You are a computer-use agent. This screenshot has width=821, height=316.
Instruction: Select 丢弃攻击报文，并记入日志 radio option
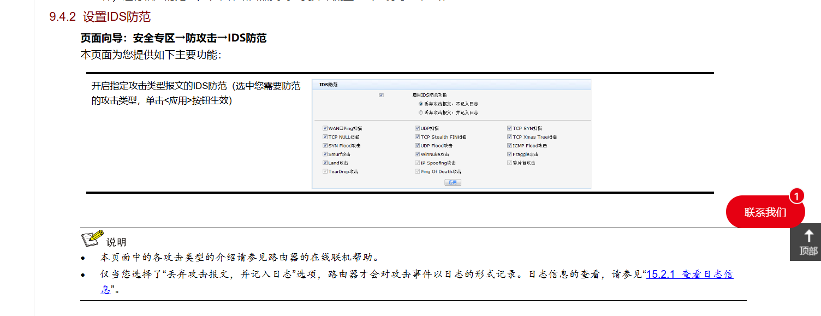tap(420, 112)
